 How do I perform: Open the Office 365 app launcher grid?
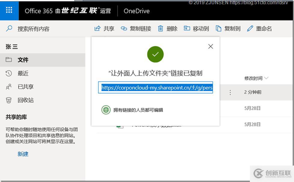pos(9,10)
